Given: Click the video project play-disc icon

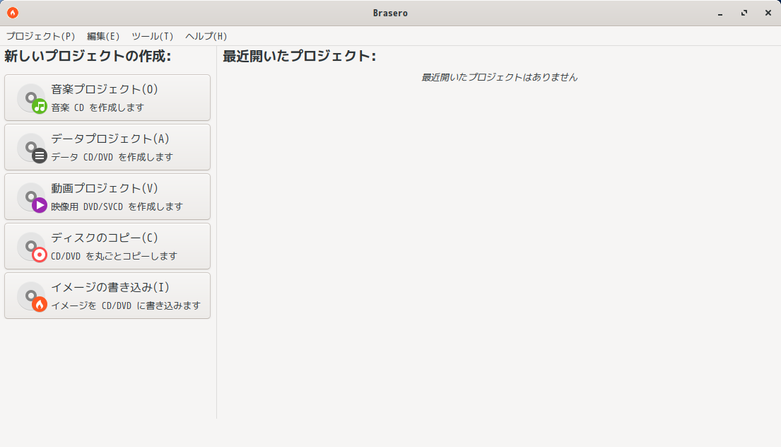Looking at the screenshot, I should point(32,197).
